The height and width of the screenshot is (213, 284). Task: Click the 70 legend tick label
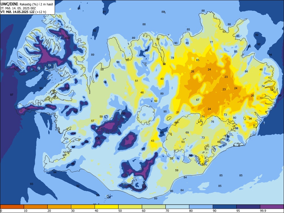coord(167,211)
